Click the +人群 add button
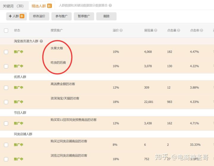The height and width of the screenshot is (166, 214). point(16,16)
